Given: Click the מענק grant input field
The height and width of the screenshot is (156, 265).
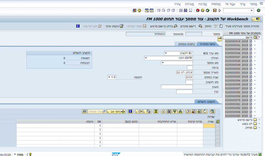Looking at the screenshot, I should [x=177, y=87].
